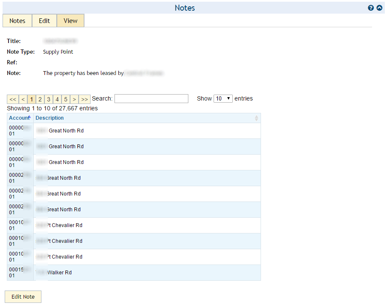Screen dimensions: 387x308
Task: Click into the Search input field
Action: coord(151,99)
